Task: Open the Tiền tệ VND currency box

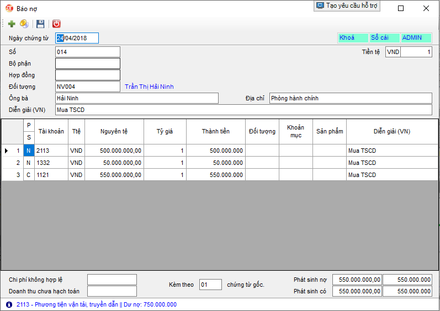Action: coord(393,52)
